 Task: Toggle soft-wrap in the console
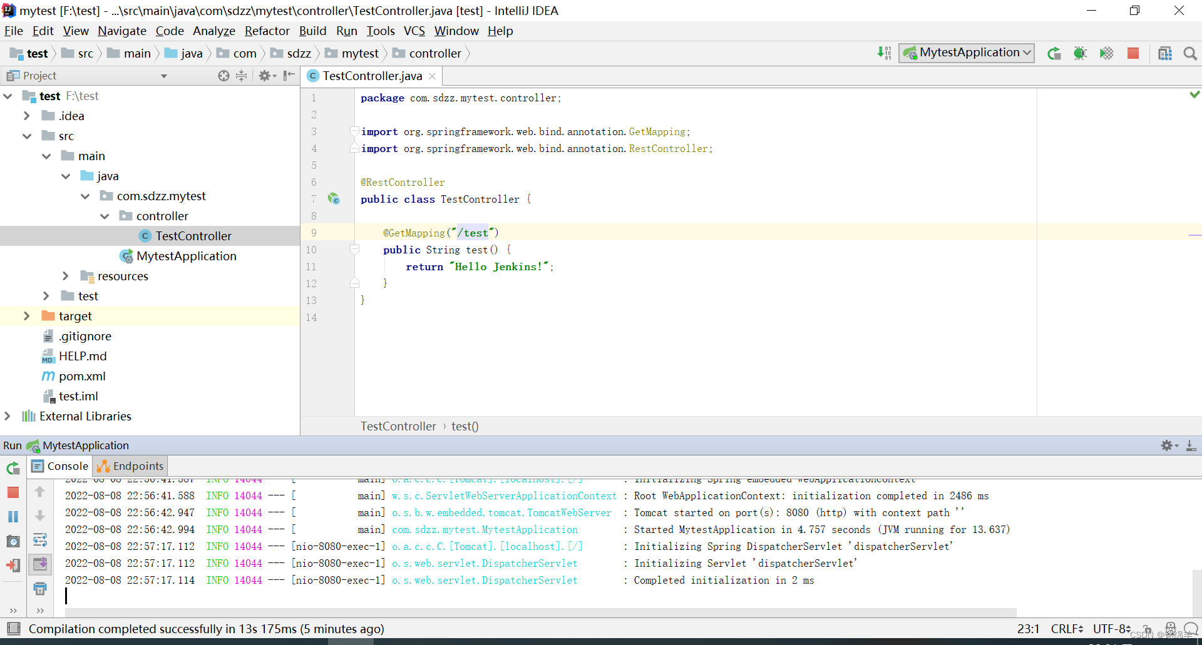click(40, 539)
